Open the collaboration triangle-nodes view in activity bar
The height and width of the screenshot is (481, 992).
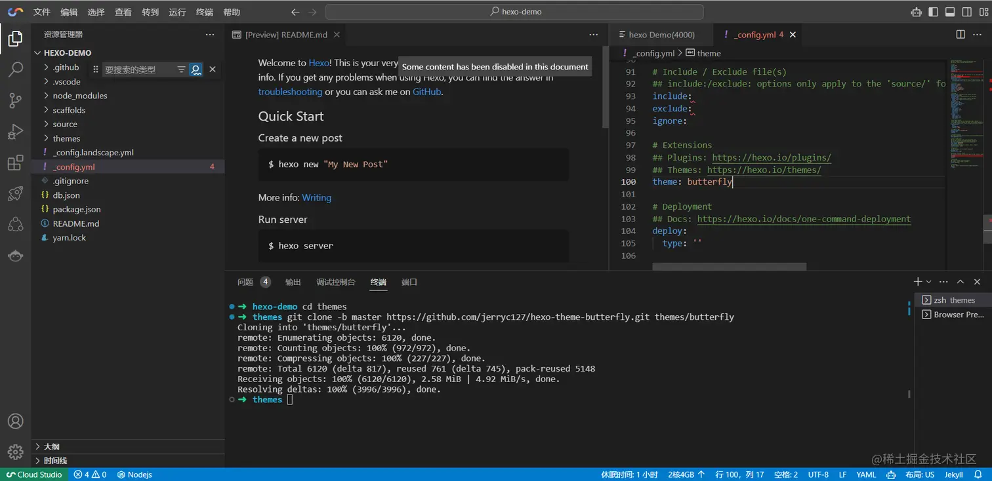pos(15,225)
